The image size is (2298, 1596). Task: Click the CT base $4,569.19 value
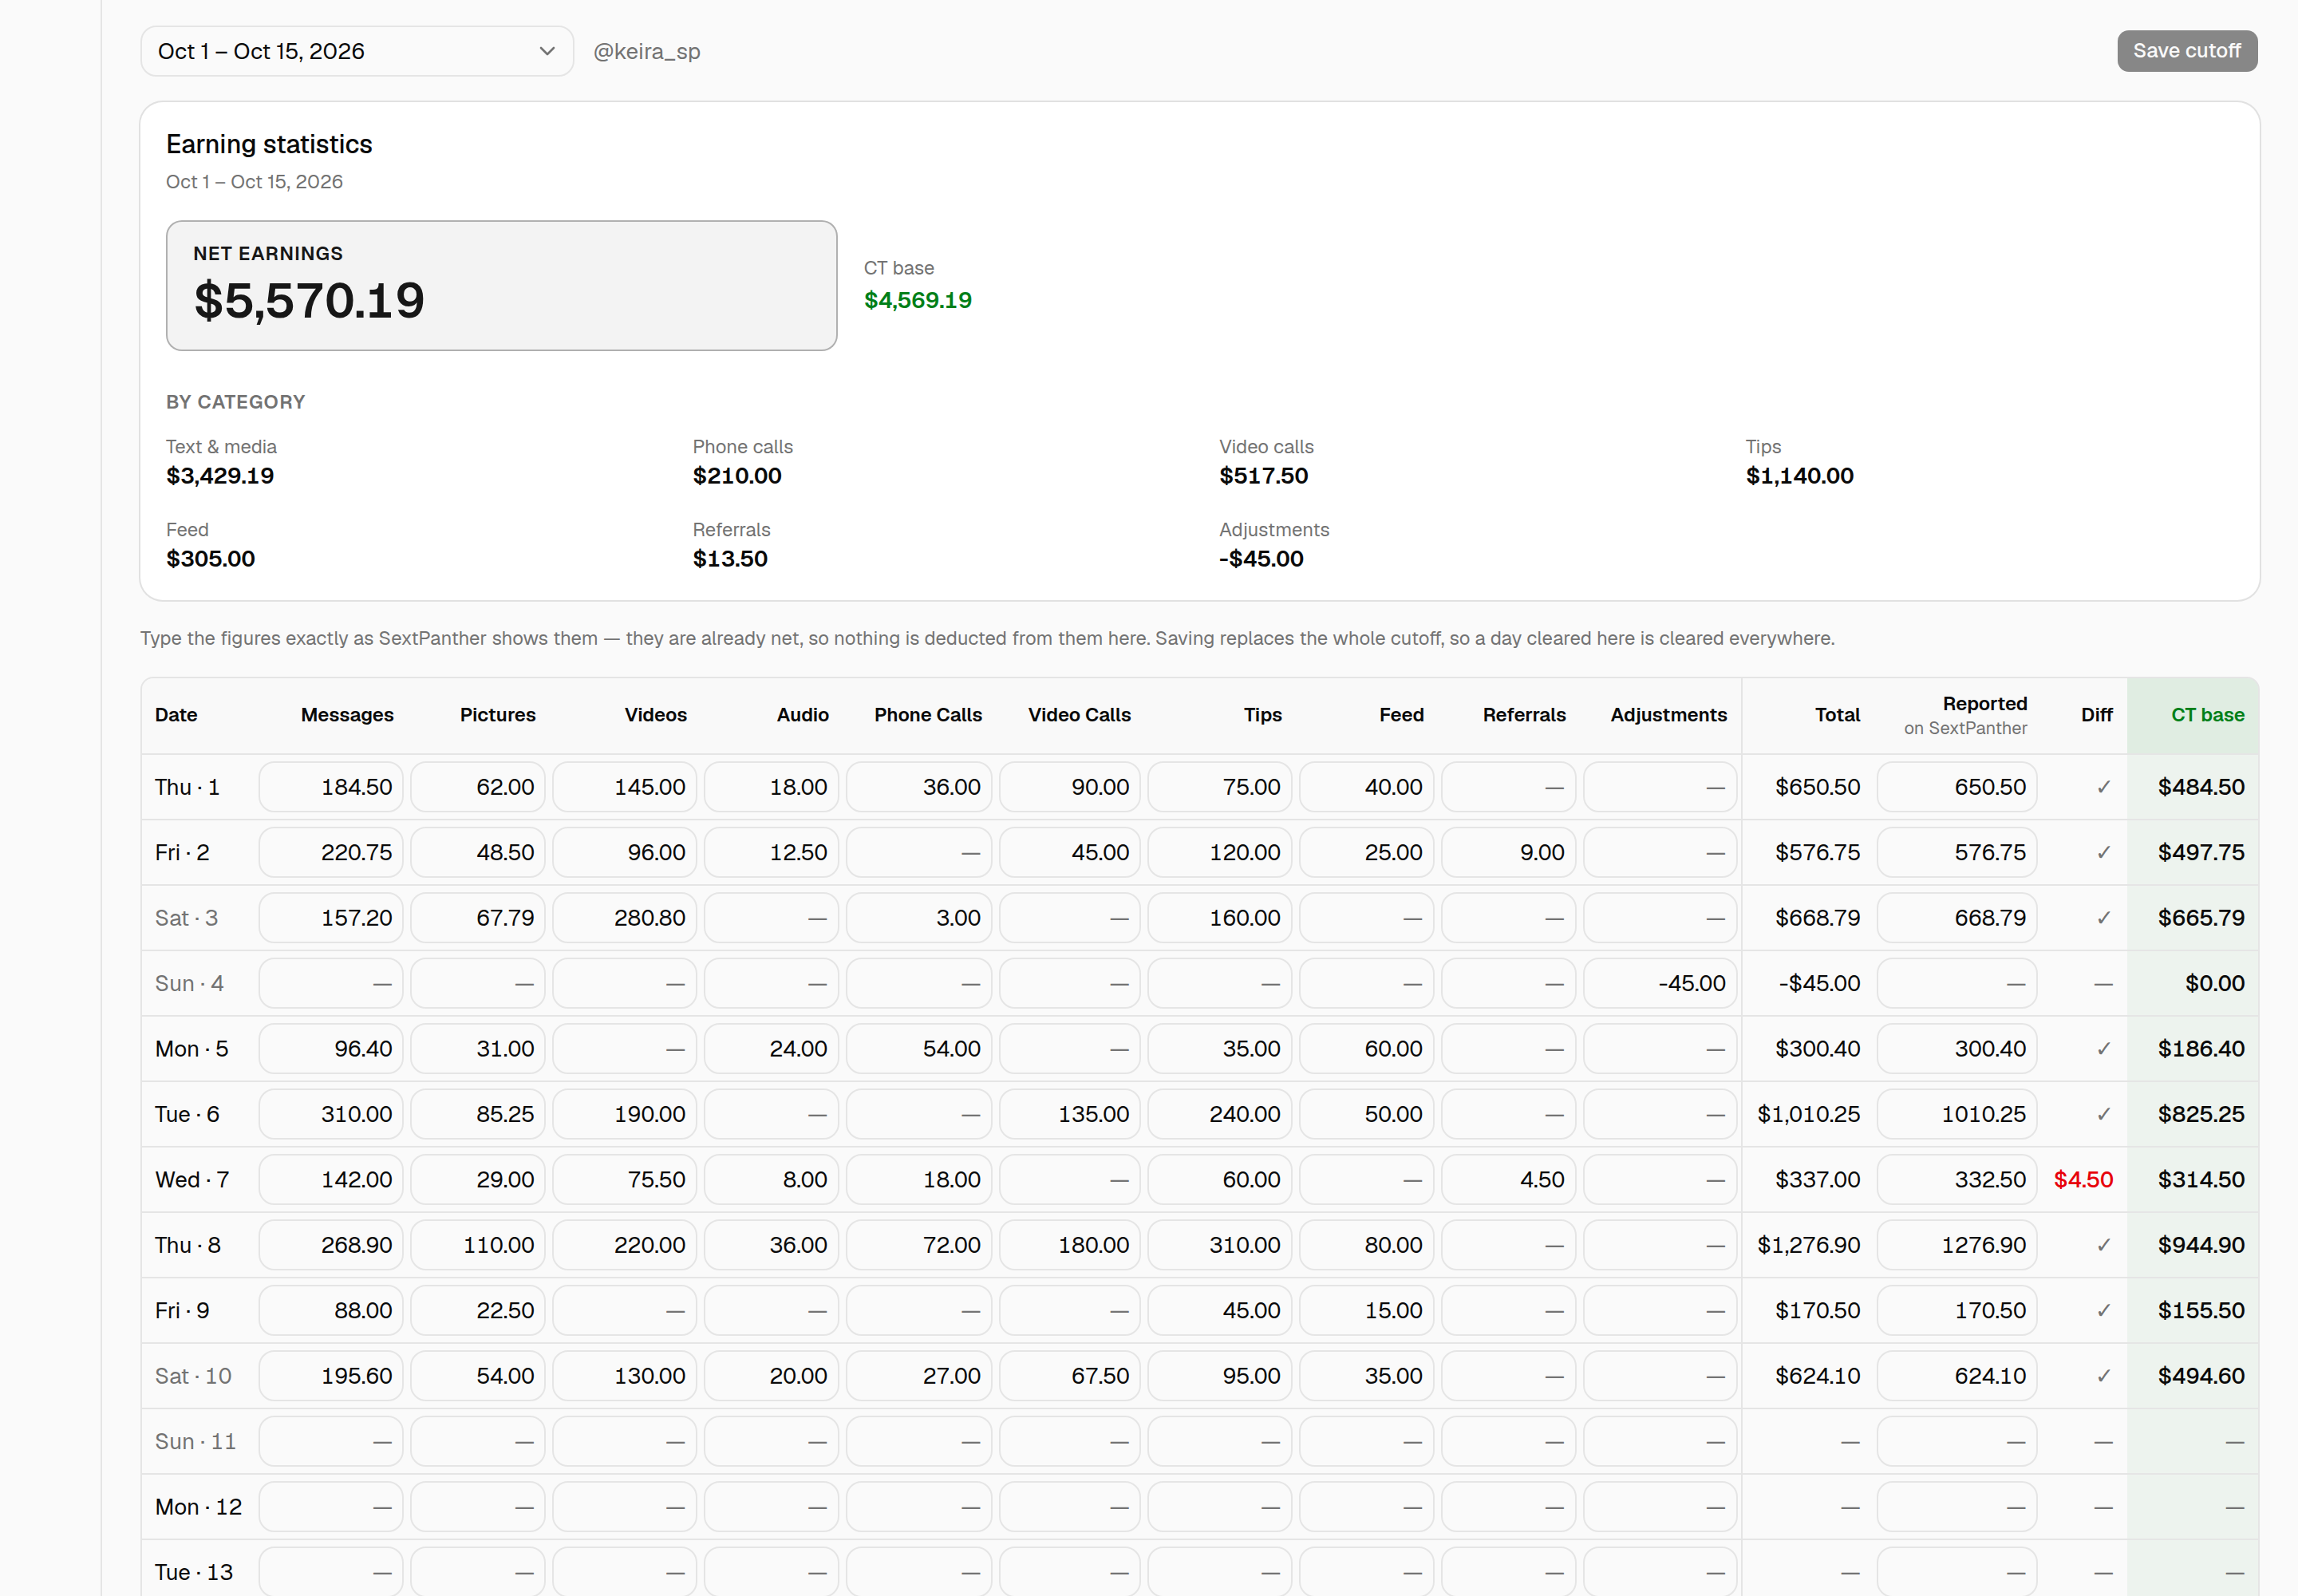pyautogui.click(x=917, y=300)
